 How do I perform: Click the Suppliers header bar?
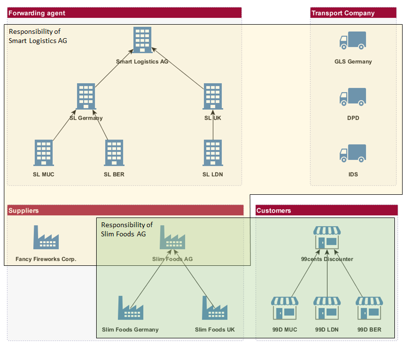point(126,210)
